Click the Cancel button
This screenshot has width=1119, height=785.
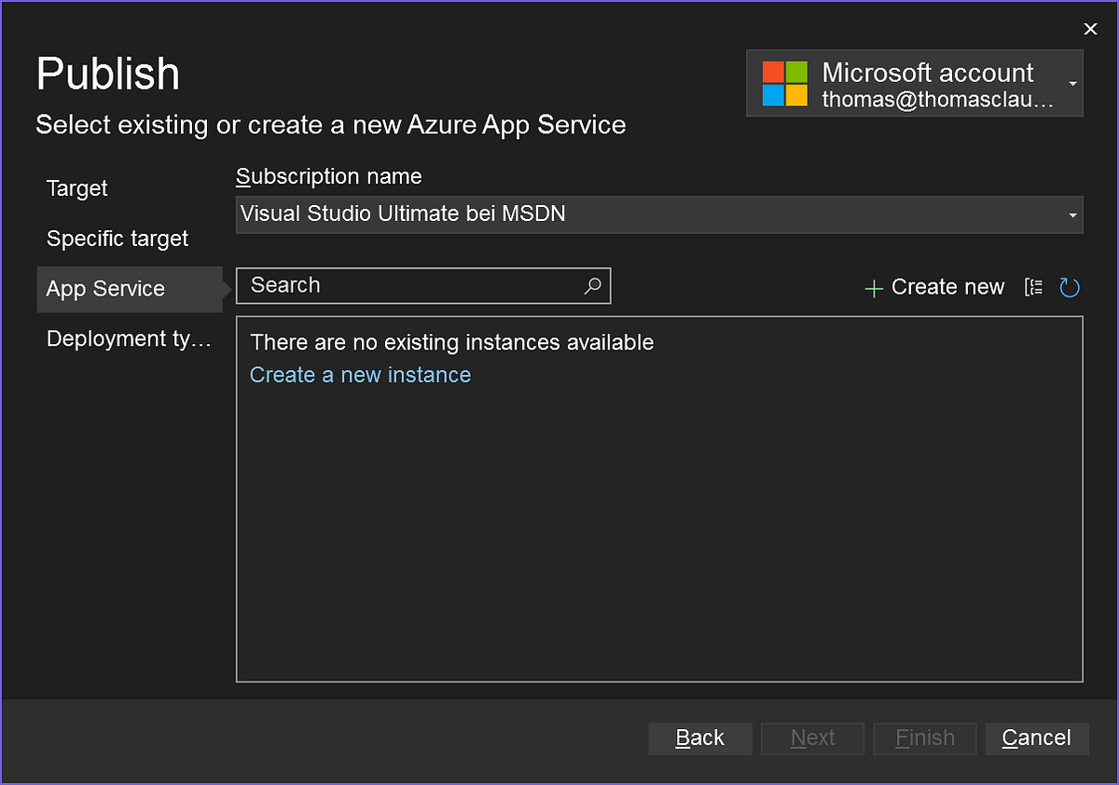(x=1036, y=738)
